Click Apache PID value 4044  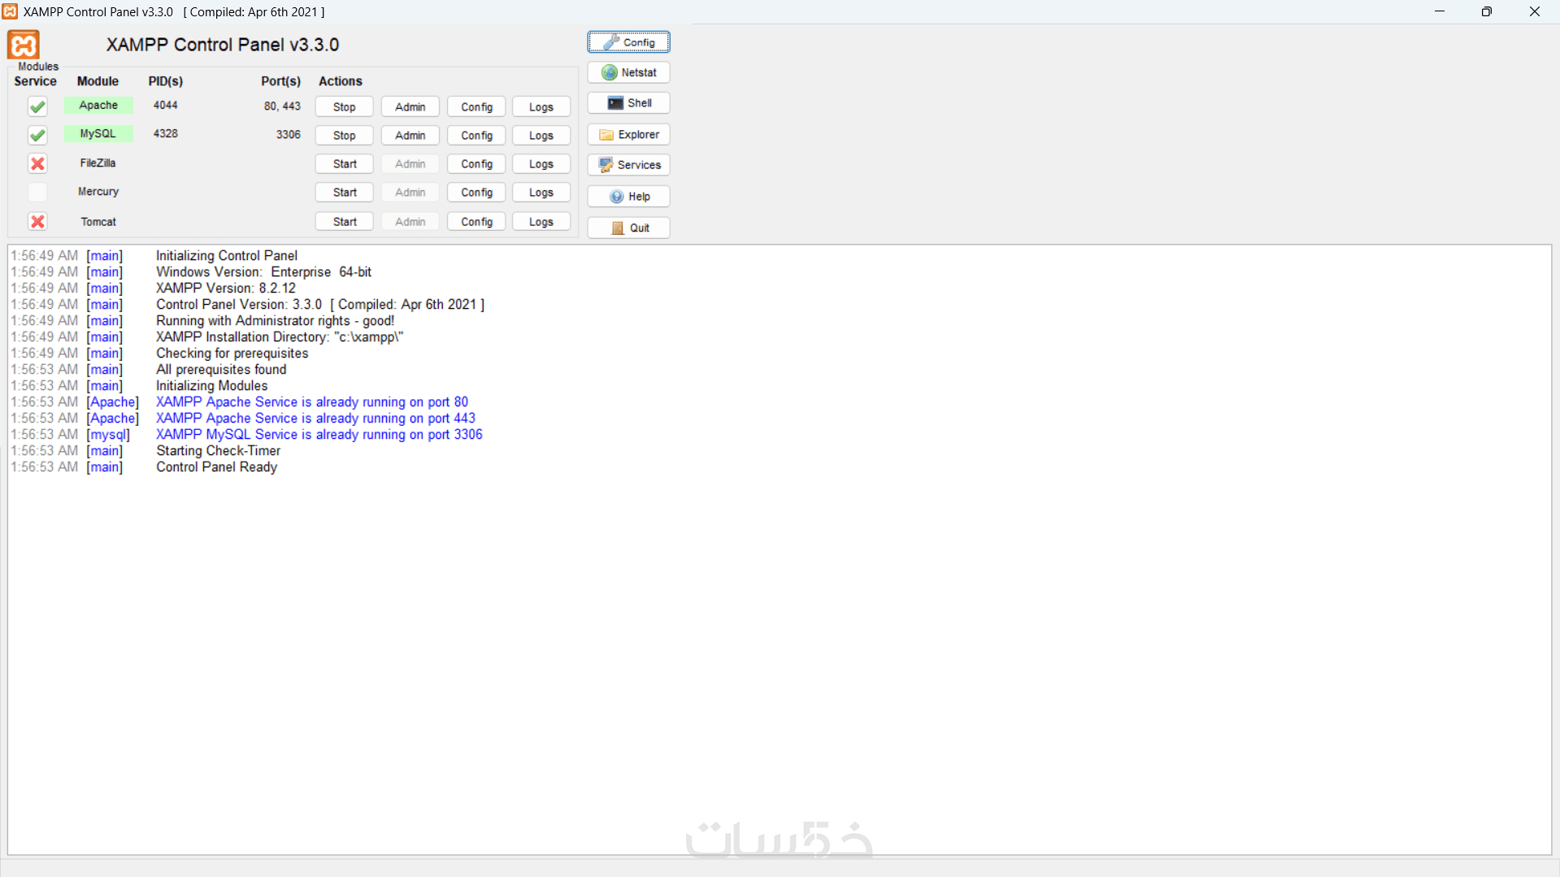(166, 105)
